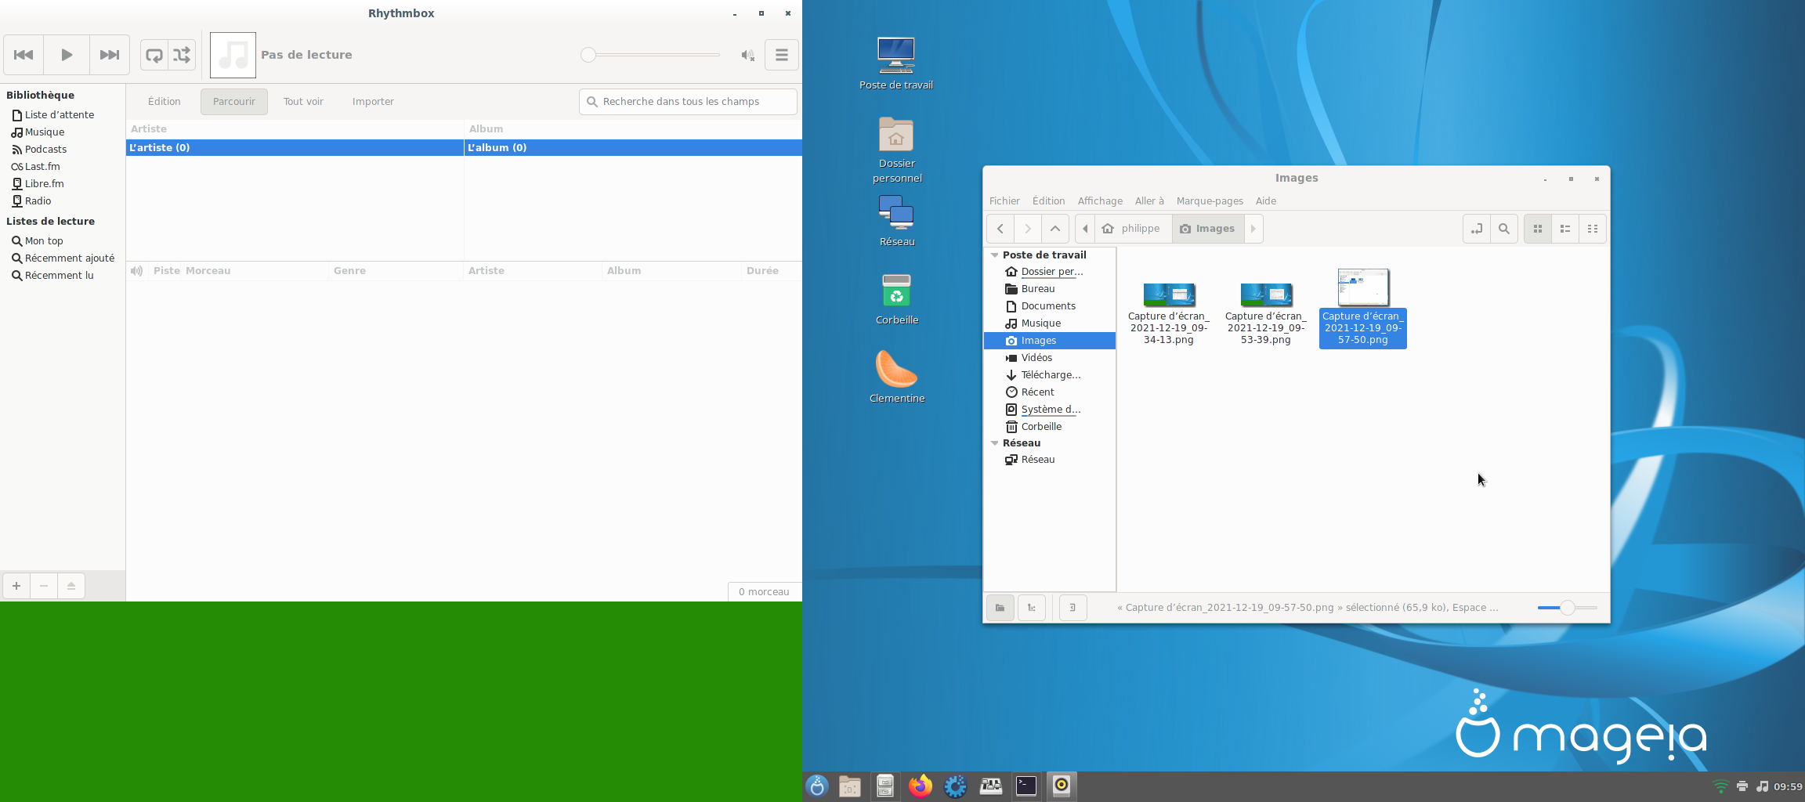Select the Récemment lu playlist
Image resolution: width=1805 pixels, height=802 pixels.
pyautogui.click(x=59, y=276)
